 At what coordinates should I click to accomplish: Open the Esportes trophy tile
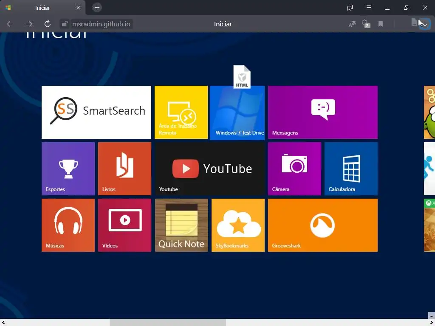(x=68, y=169)
